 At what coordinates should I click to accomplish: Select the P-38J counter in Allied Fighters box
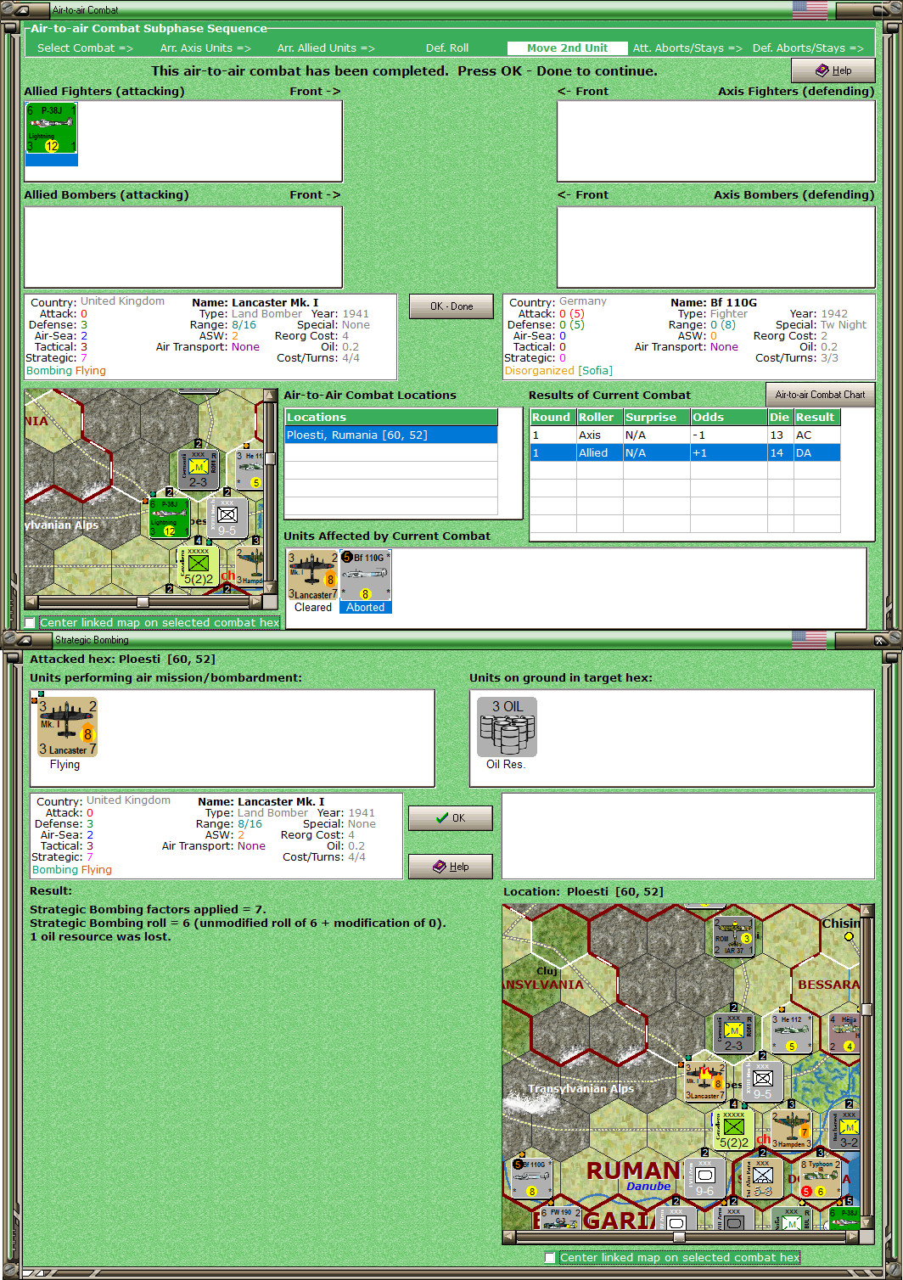tap(52, 128)
